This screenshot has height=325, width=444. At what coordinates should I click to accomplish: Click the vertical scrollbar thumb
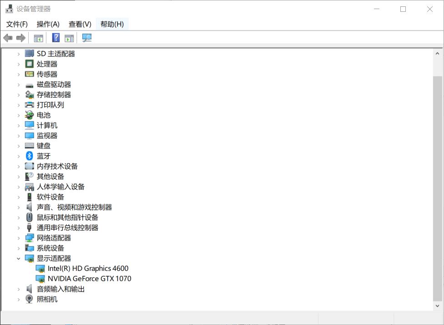pyautogui.click(x=437, y=189)
